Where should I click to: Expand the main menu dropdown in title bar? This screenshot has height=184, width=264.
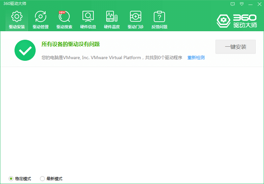click(x=242, y=4)
